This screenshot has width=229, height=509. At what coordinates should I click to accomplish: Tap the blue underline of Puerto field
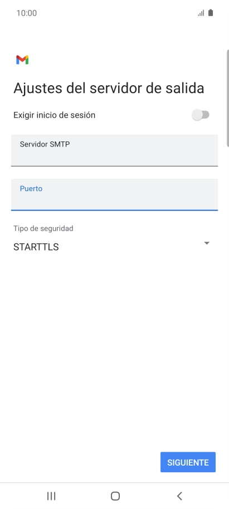[114, 210]
